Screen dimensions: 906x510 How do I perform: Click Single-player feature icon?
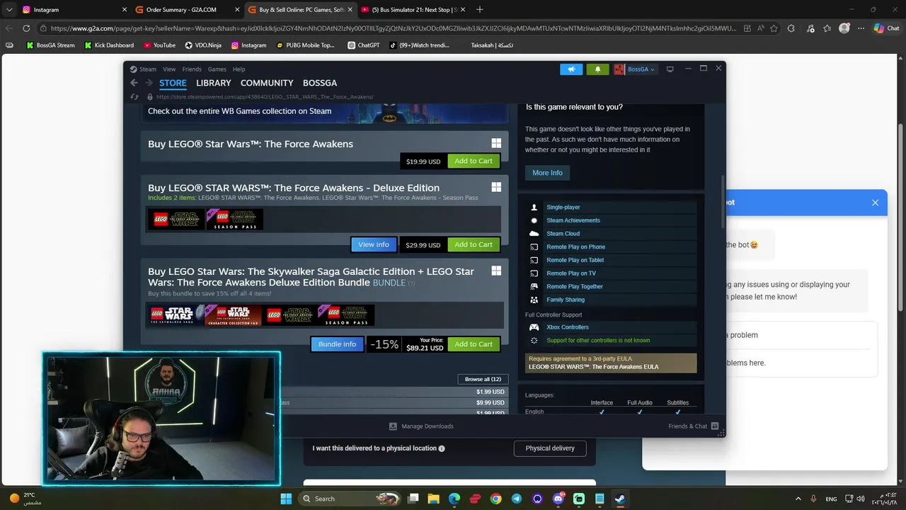click(x=534, y=207)
